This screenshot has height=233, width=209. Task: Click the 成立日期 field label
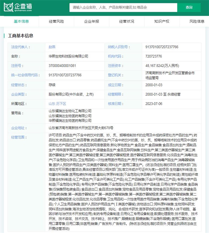point(115,85)
